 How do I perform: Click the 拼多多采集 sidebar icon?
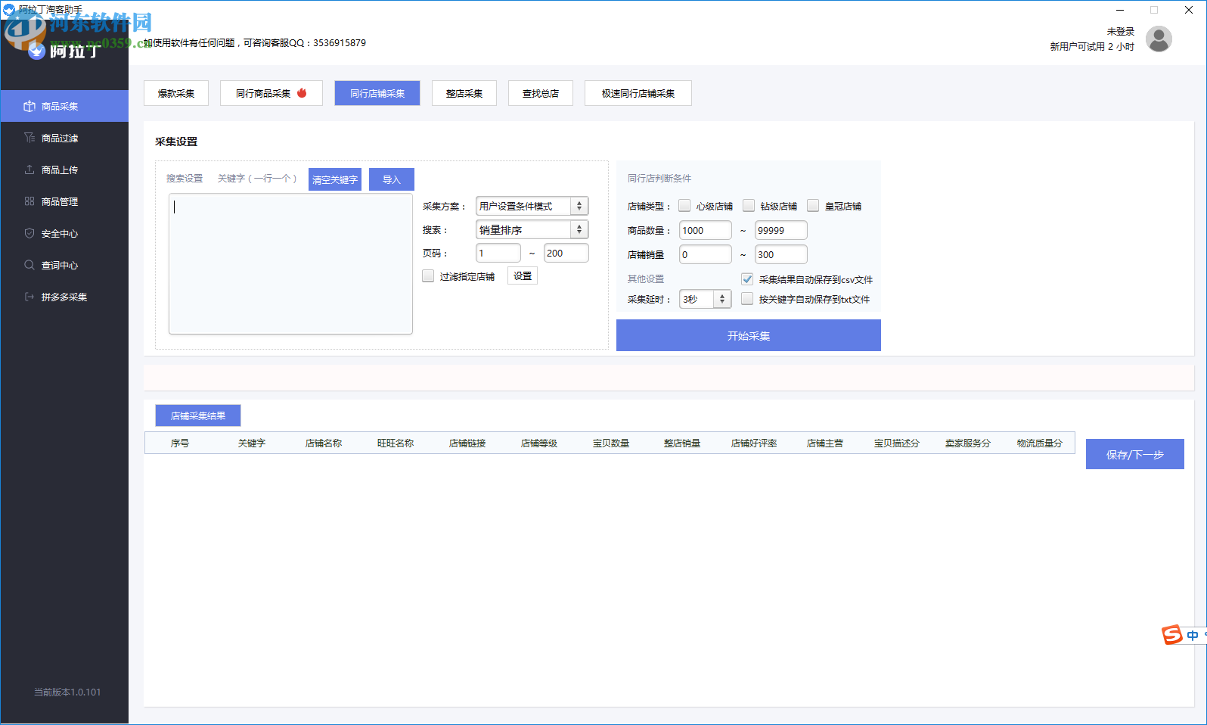(x=29, y=297)
